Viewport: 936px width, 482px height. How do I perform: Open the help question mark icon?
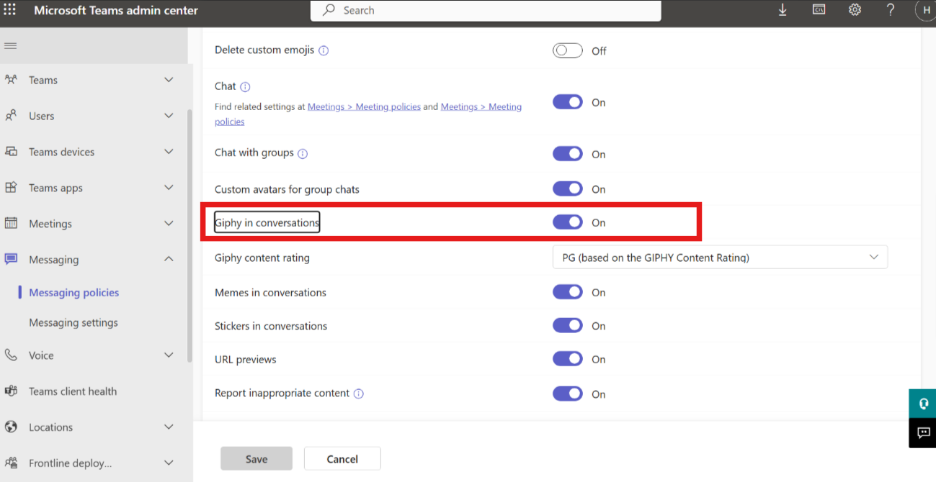pyautogui.click(x=891, y=10)
